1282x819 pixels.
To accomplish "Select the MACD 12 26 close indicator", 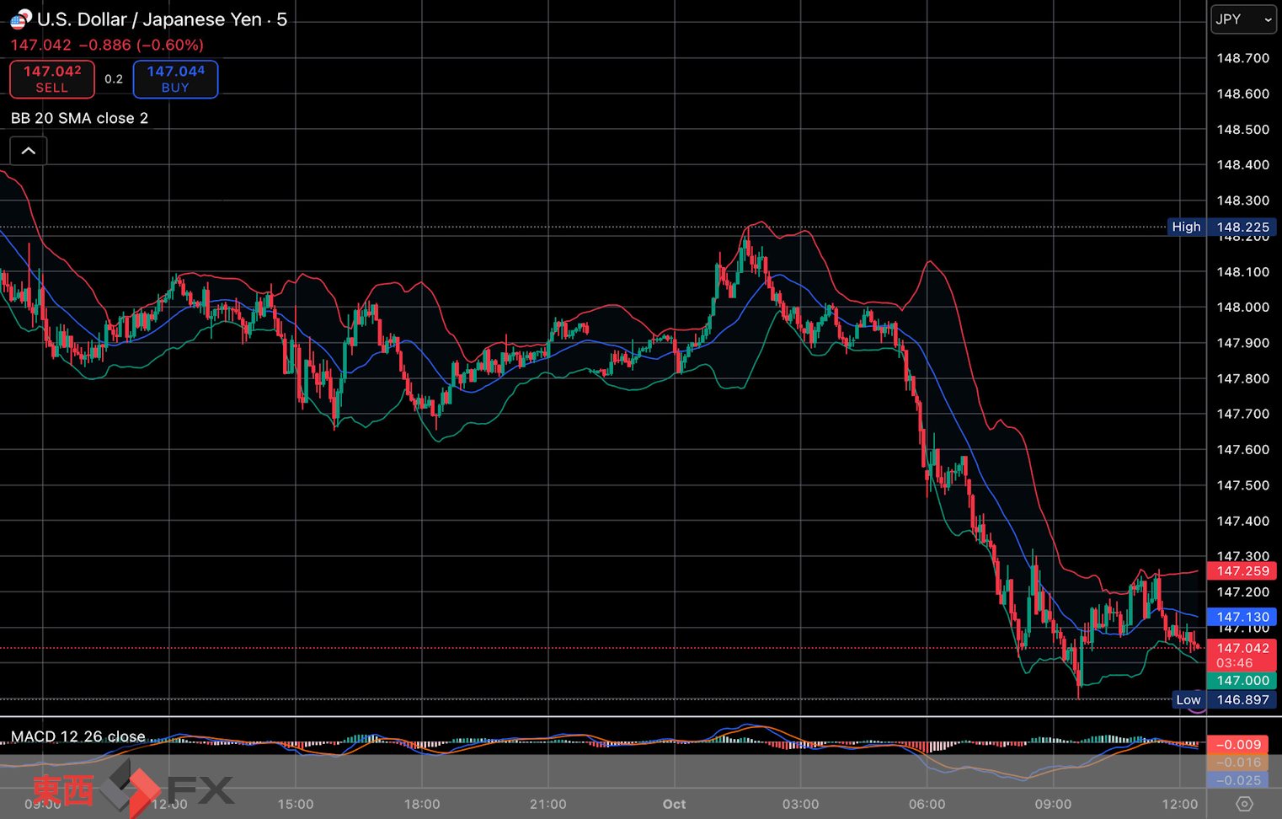I will coord(77,736).
